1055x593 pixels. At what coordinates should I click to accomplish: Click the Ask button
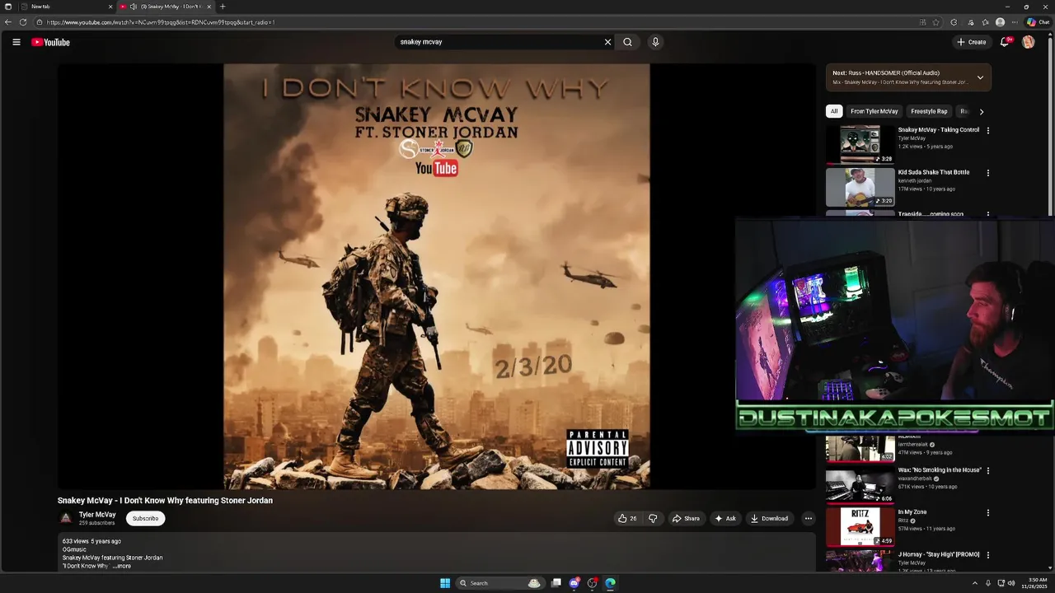(x=725, y=519)
